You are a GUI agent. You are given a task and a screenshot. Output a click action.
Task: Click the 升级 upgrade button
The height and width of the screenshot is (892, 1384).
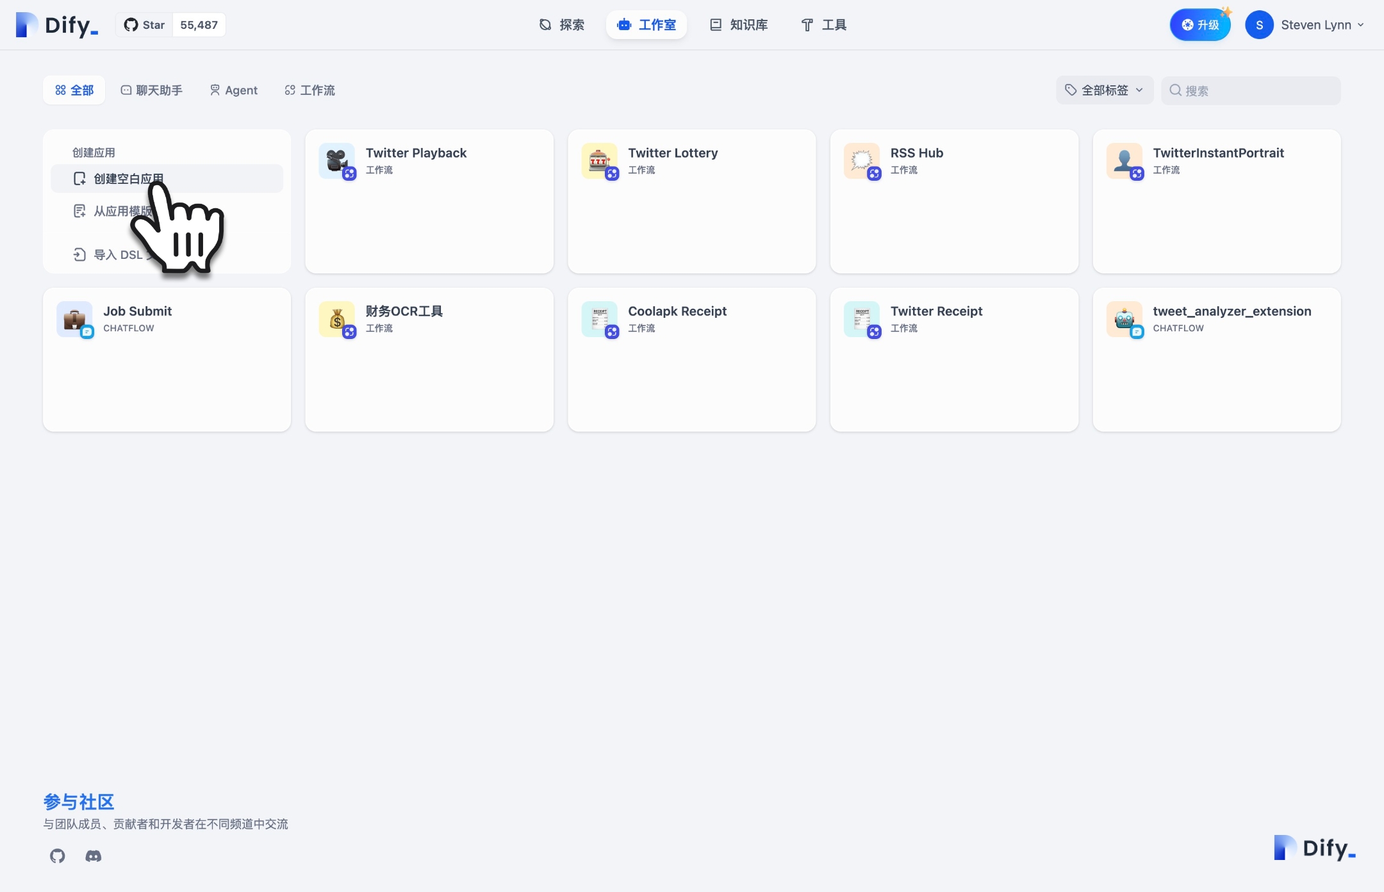[x=1200, y=25]
